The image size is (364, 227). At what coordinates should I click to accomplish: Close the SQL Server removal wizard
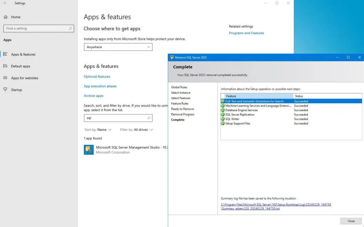click(x=351, y=221)
